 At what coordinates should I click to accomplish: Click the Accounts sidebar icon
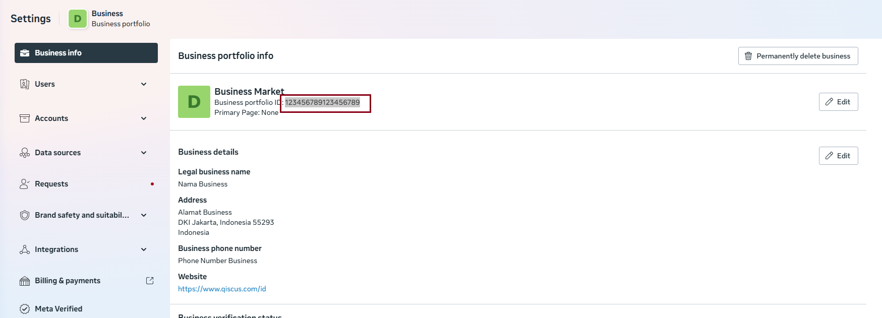click(x=24, y=118)
